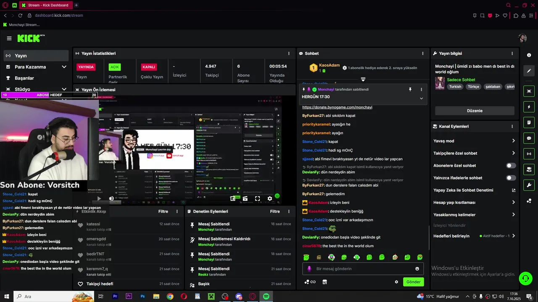
Task: Collapse gift leaderboard arrow under KaosAdam
Action: (x=363, y=79)
